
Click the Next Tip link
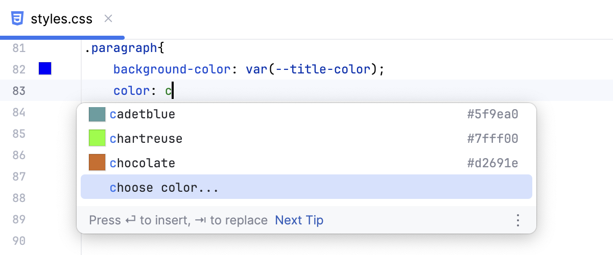(x=299, y=220)
